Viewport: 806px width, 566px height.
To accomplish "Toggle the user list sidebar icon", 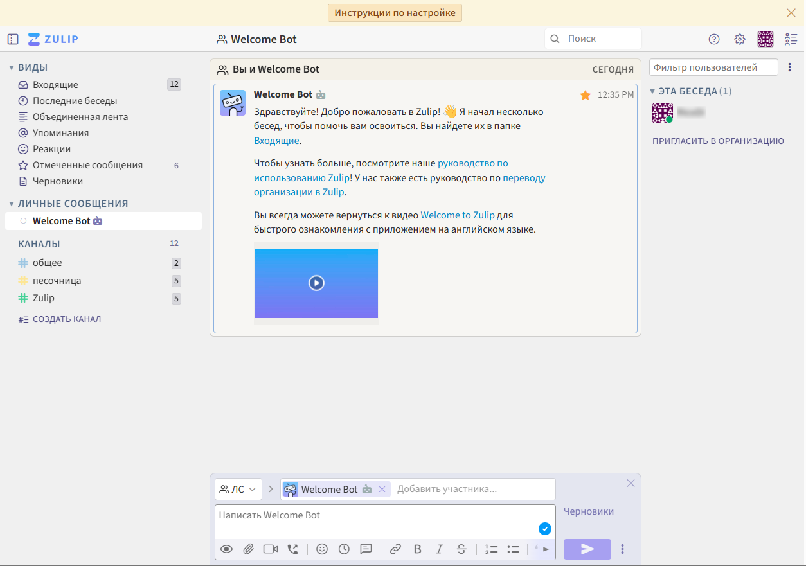I will click(791, 39).
